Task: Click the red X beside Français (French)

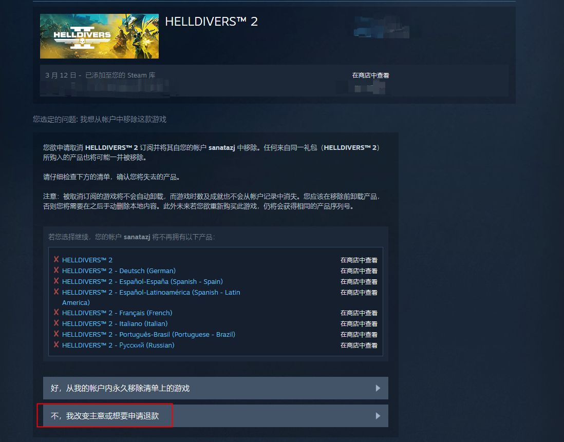Action: 56,312
